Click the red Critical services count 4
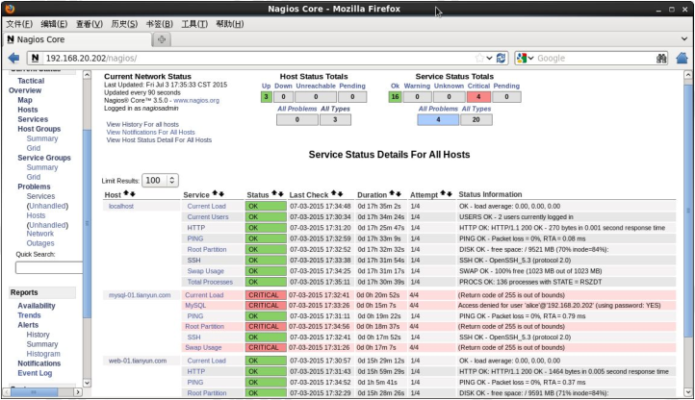This screenshot has width=695, height=400. (478, 96)
